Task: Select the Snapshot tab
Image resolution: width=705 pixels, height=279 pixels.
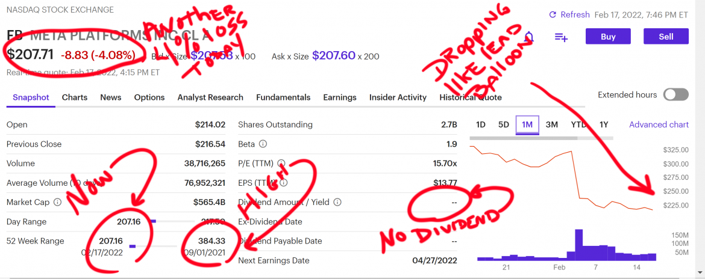Action: [31, 97]
